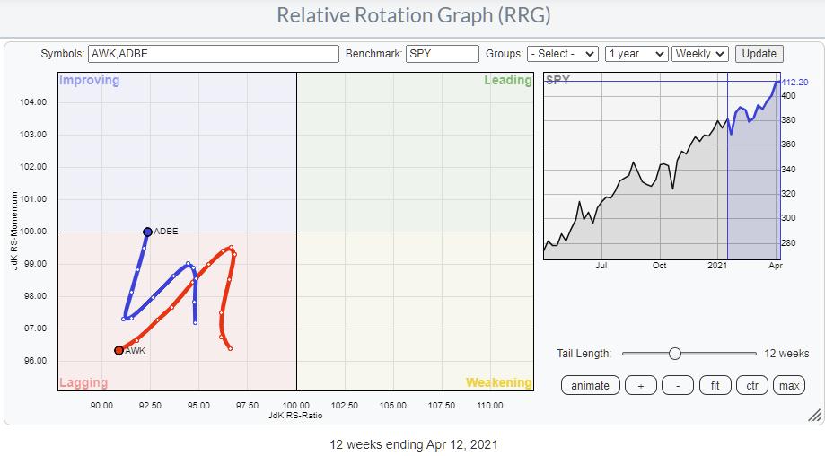Click the Benchmark SPY input field

442,54
